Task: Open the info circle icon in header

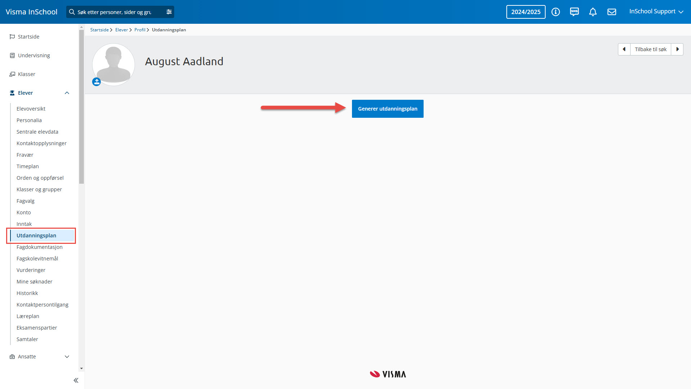Action: pyautogui.click(x=556, y=12)
